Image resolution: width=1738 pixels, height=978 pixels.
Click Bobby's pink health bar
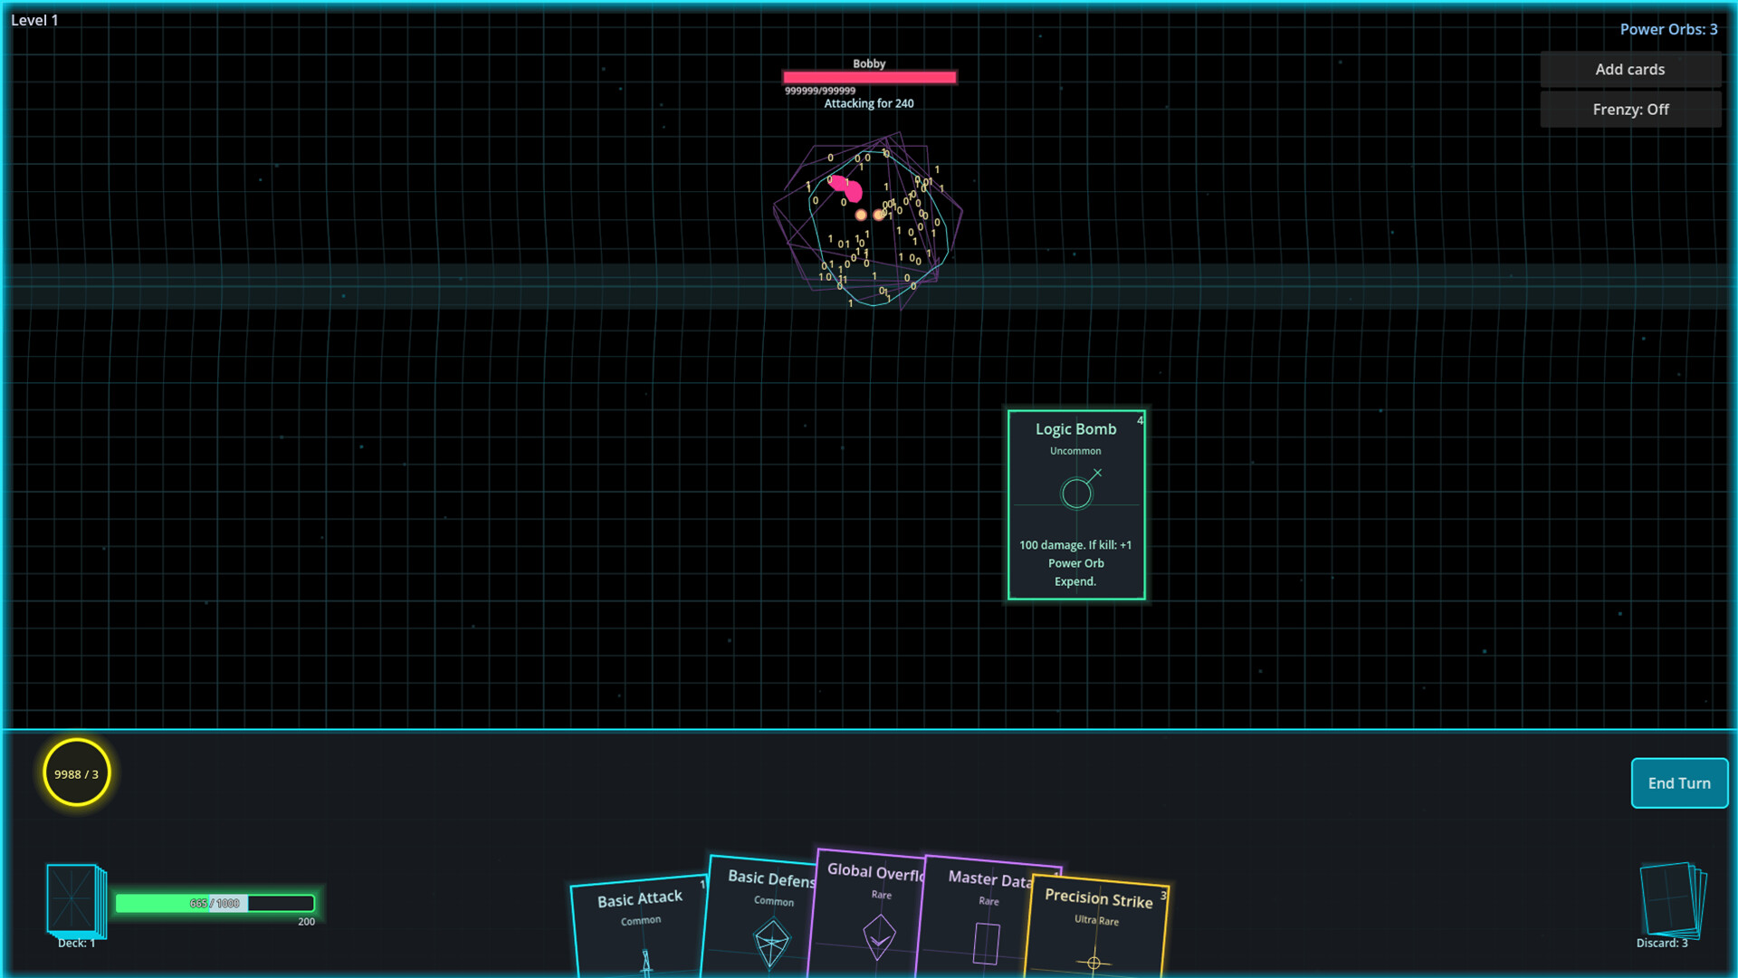[x=868, y=77]
